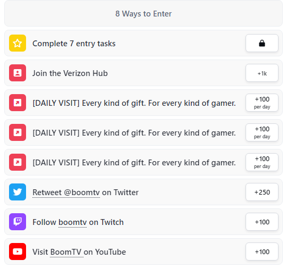Select Join the Verizon Hub text
Viewport: 287px width, 268px height.
coord(70,73)
